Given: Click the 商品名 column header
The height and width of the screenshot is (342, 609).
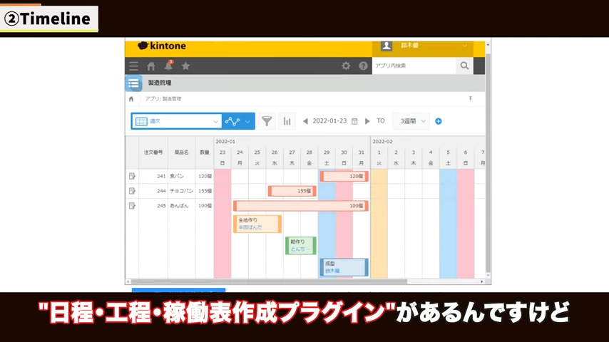Looking at the screenshot, I should coord(181,152).
